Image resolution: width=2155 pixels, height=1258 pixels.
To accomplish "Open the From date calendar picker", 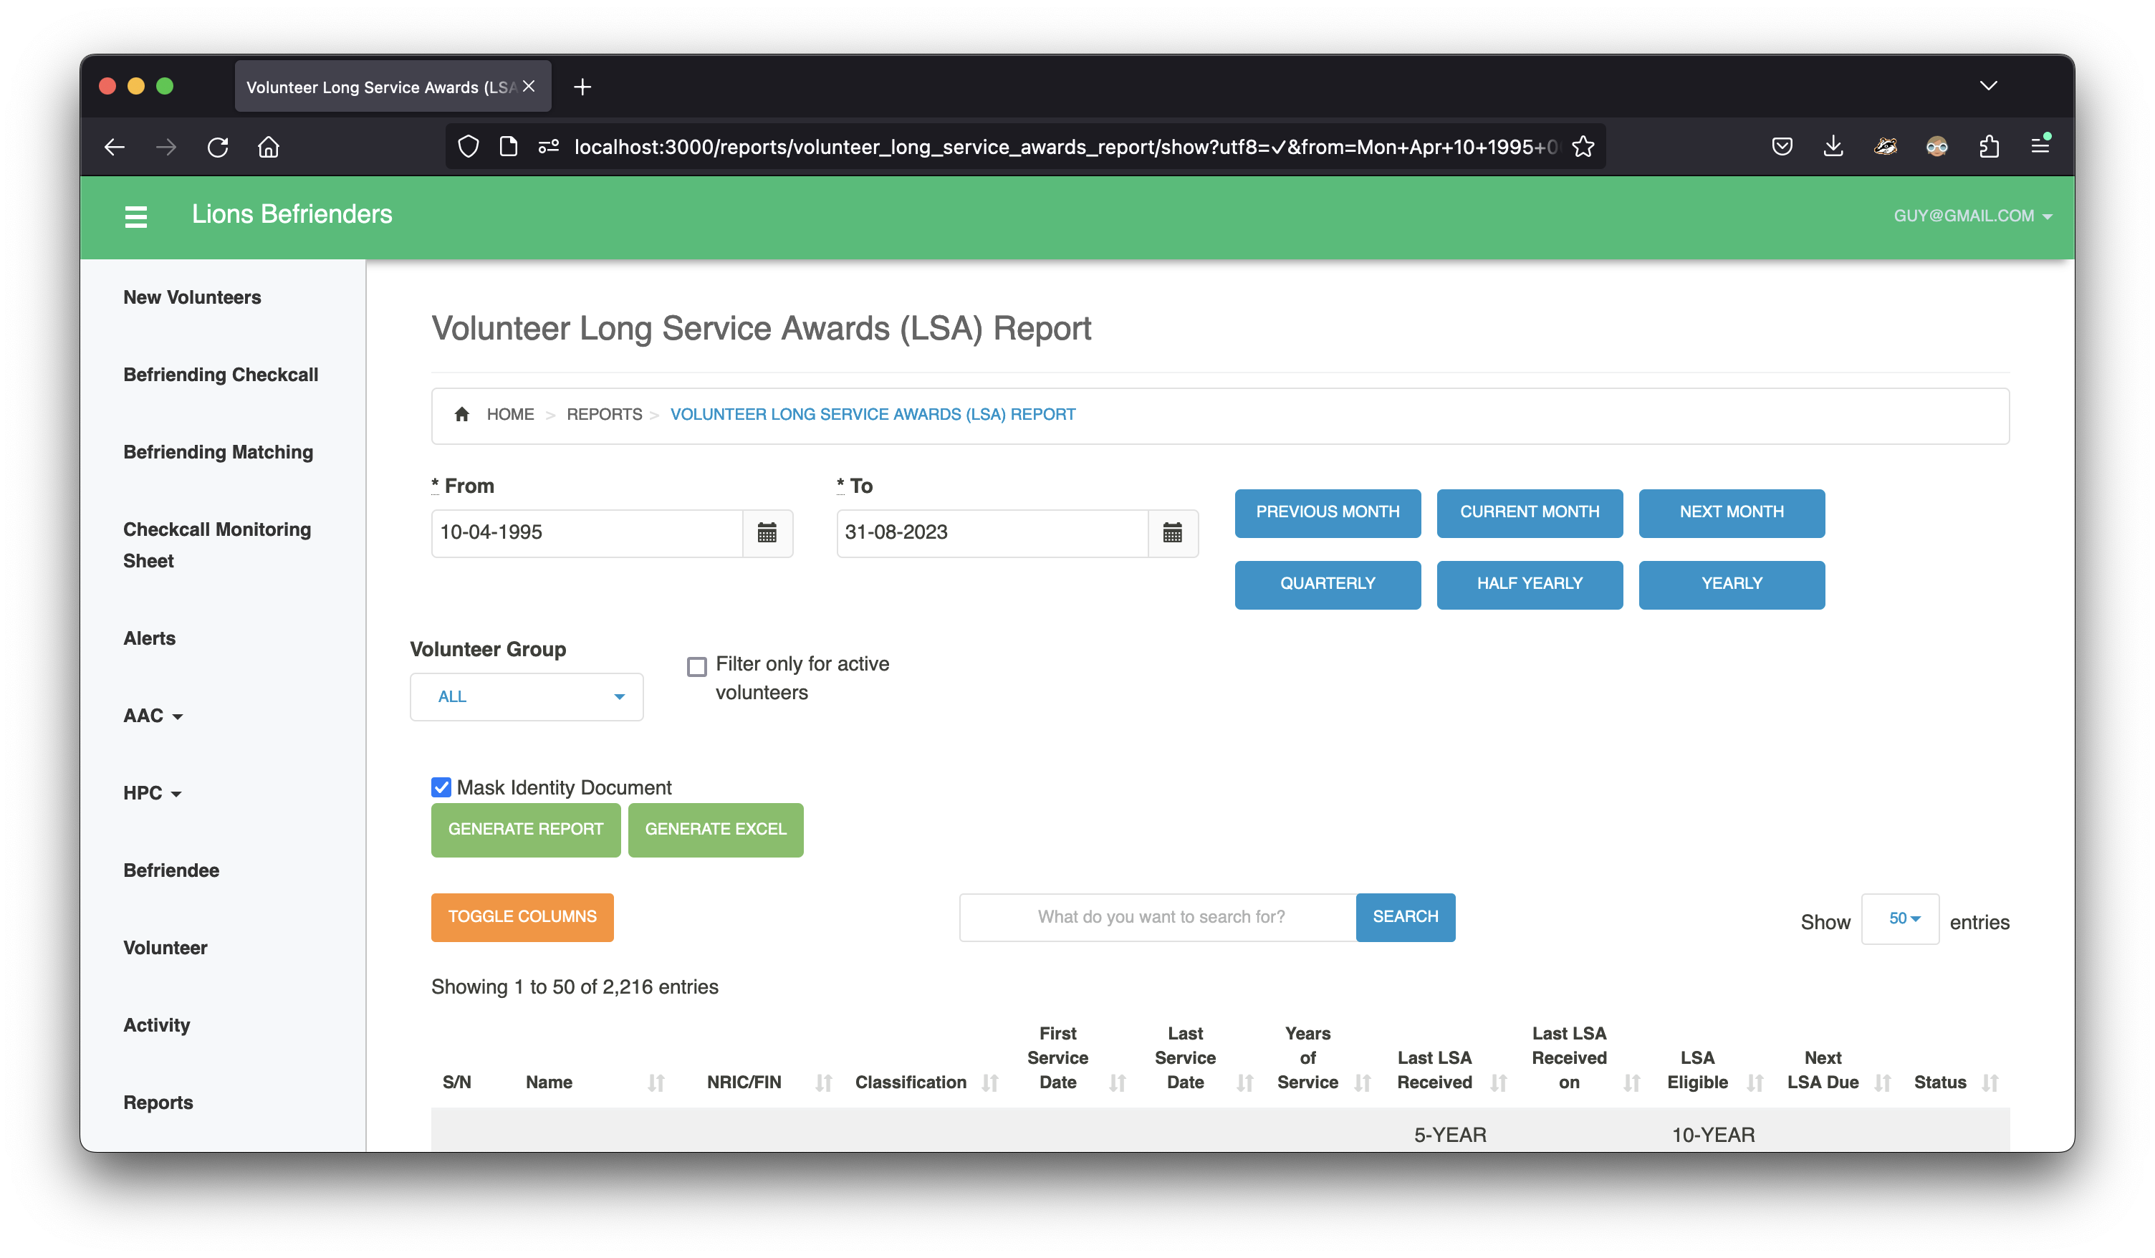I will coord(767,533).
